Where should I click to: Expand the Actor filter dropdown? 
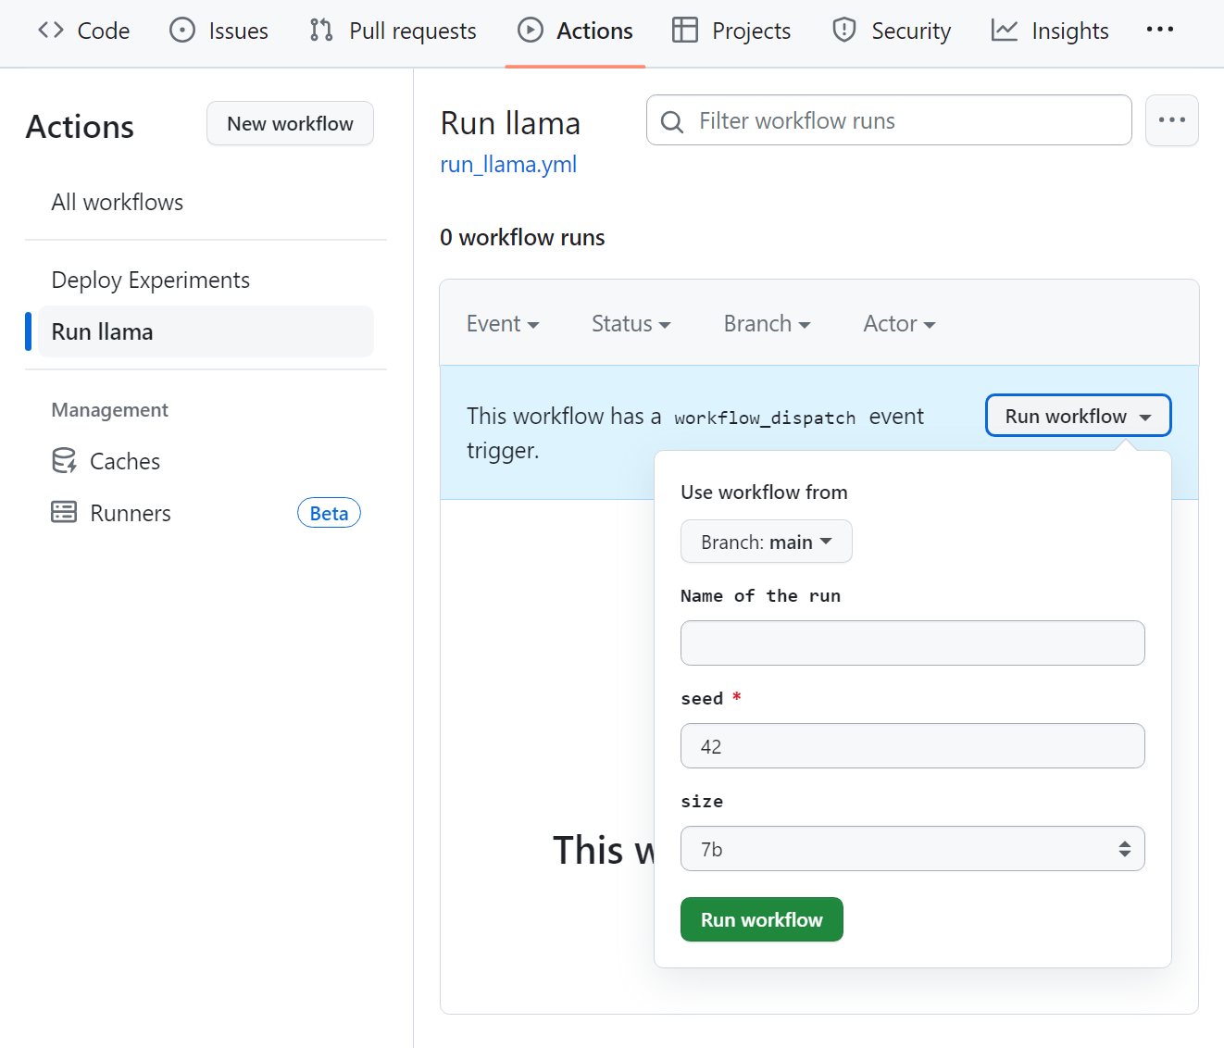[900, 323]
